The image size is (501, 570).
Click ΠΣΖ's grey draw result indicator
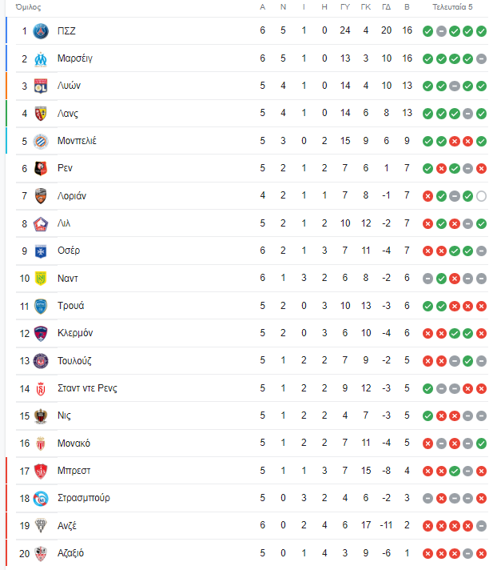click(441, 31)
